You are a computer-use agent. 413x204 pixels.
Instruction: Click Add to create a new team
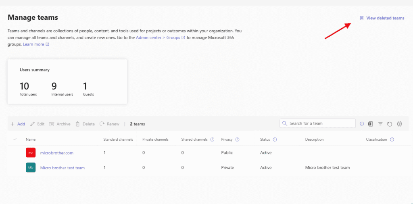pyautogui.click(x=18, y=124)
